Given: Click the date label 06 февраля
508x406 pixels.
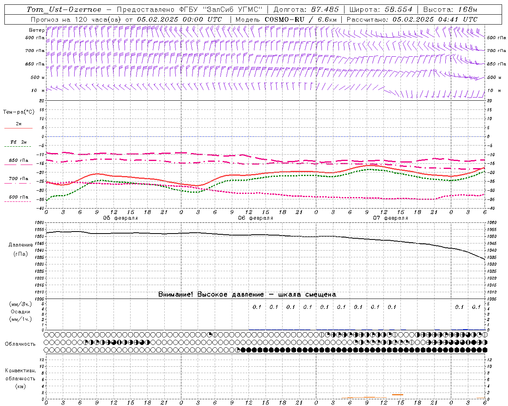Looking at the screenshot, I should (256, 218).
